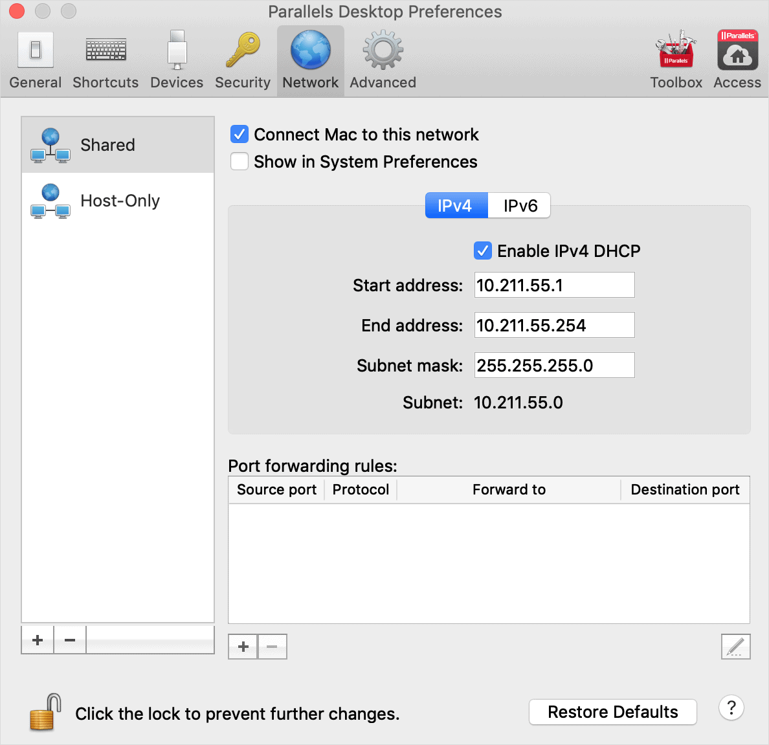This screenshot has height=745, width=769.
Task: Enable Show in System Preferences
Action: (x=240, y=161)
